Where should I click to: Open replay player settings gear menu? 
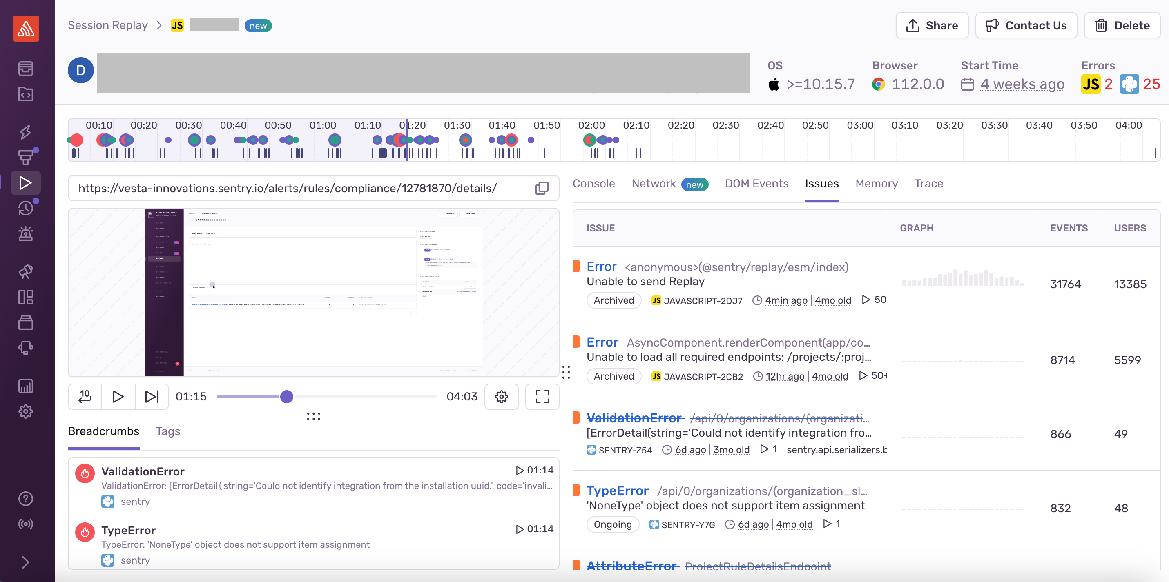click(x=502, y=397)
